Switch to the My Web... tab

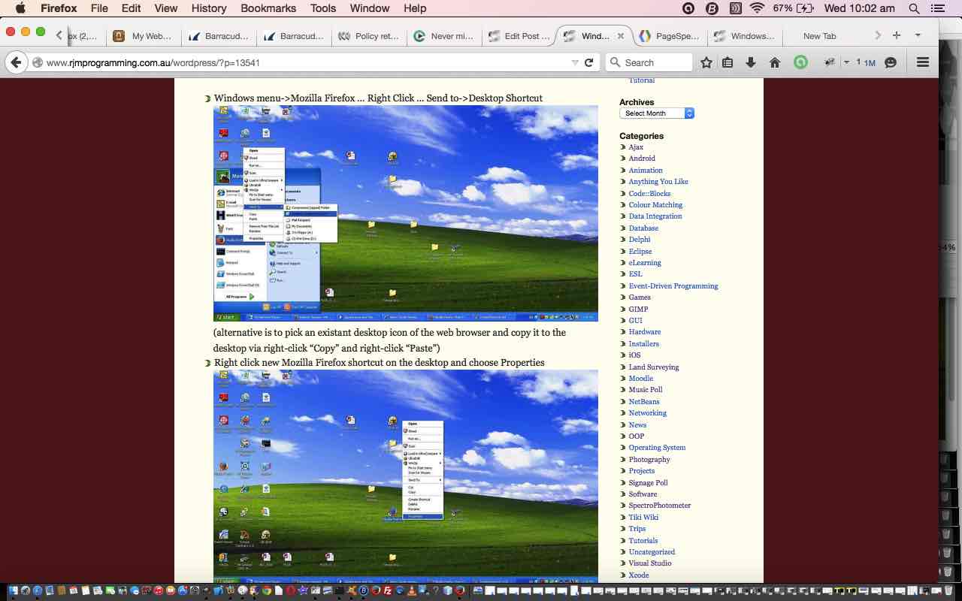click(143, 35)
